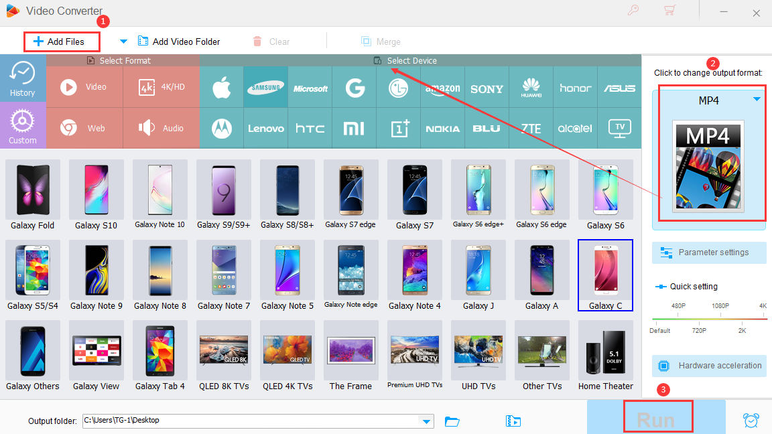Select the Galaxy Note 5 profile

(287, 275)
